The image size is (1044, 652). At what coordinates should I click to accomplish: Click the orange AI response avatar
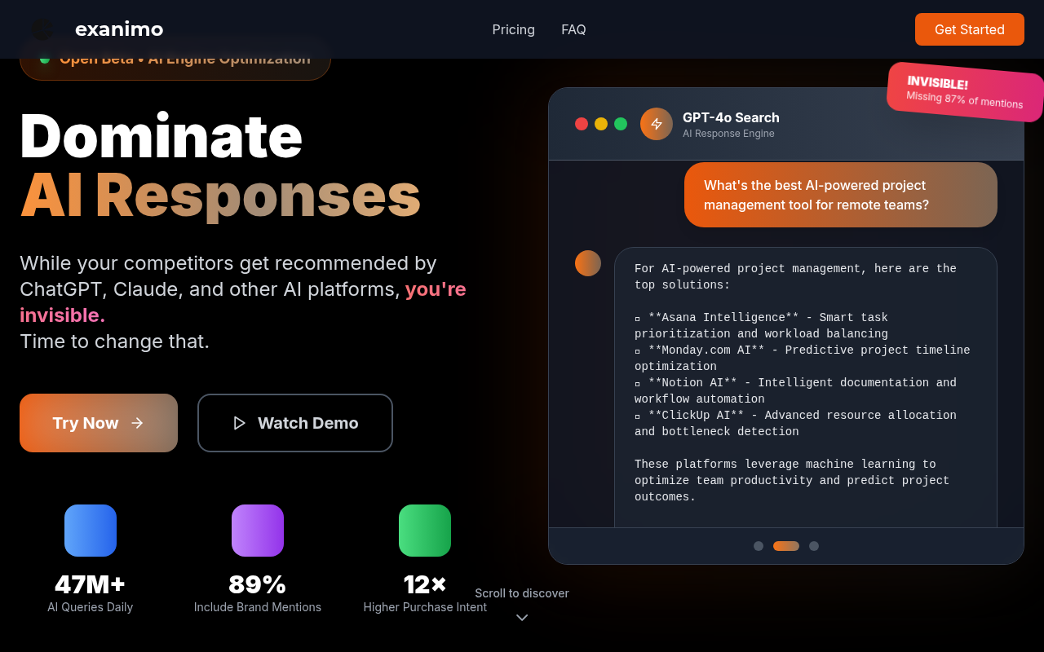click(588, 263)
